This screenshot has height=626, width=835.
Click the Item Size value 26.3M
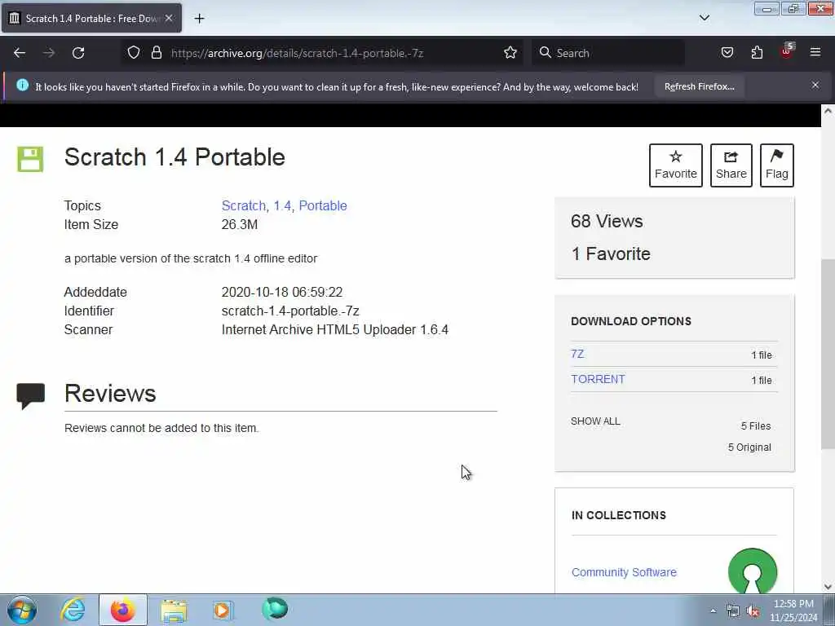[240, 225]
